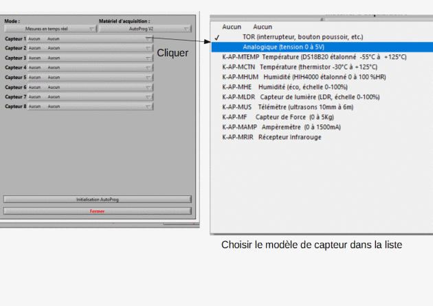Open the 'AutoProg V2' acquisition hardware dropdown
This screenshot has height=306, width=433.
[x=145, y=29]
